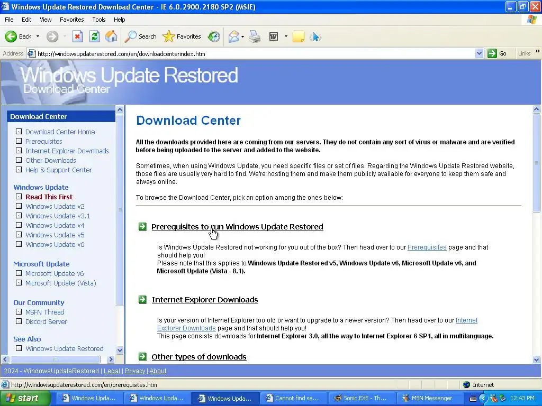Open the Home page icon
Image resolution: width=542 pixels, height=406 pixels.
[x=111, y=36]
